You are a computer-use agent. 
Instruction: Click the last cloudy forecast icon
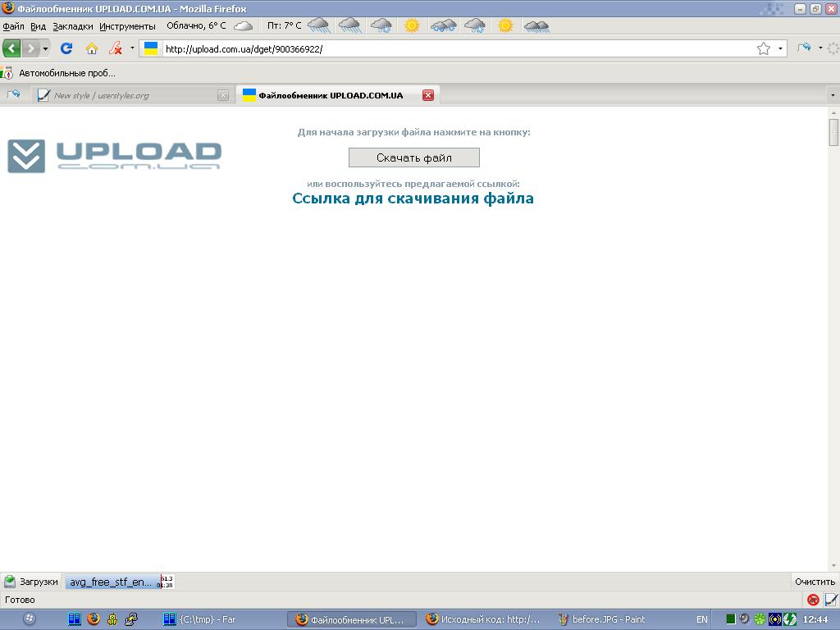pyautogui.click(x=536, y=25)
